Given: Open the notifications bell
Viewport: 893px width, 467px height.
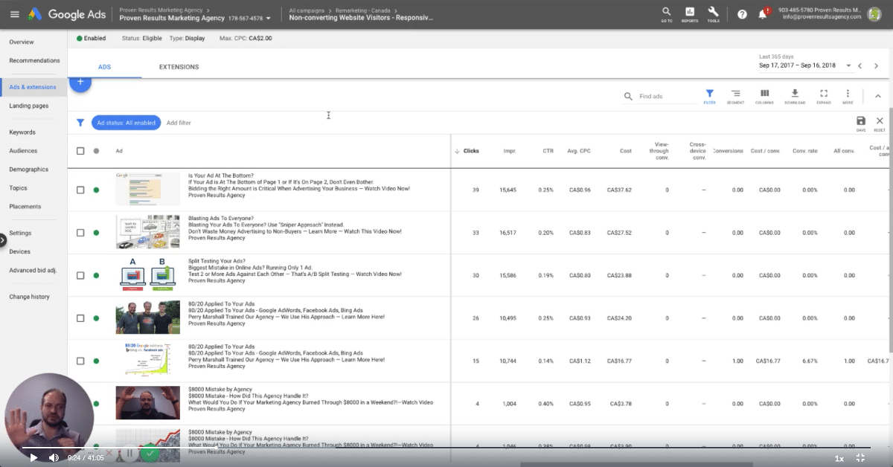Looking at the screenshot, I should [762, 14].
